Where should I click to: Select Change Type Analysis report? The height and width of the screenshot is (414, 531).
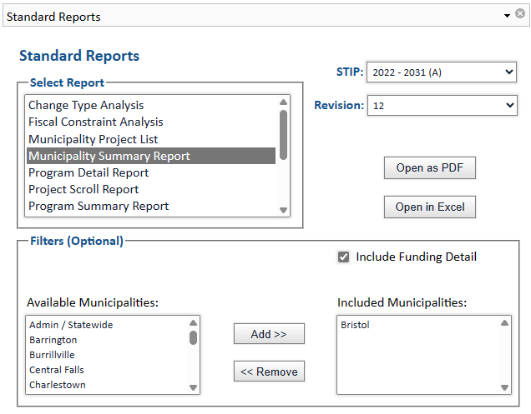coord(151,105)
